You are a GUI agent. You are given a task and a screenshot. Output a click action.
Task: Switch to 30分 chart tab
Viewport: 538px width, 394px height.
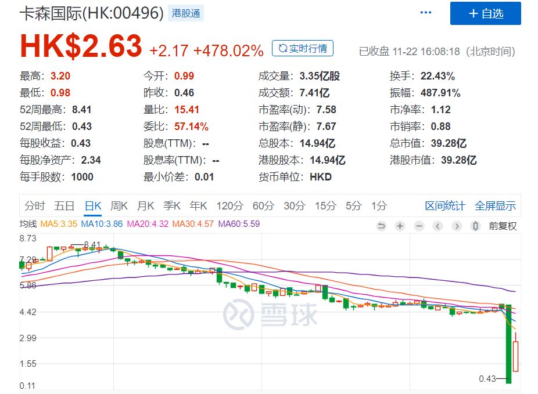(295, 206)
